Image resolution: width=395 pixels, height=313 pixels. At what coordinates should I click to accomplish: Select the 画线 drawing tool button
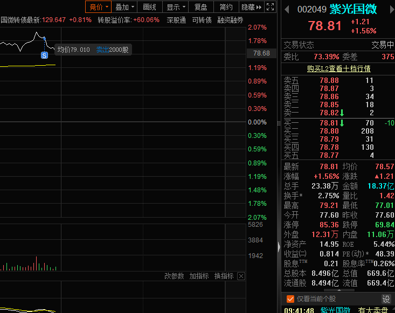[x=150, y=7]
